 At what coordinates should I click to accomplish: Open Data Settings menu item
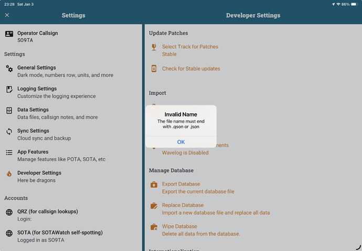57,113
